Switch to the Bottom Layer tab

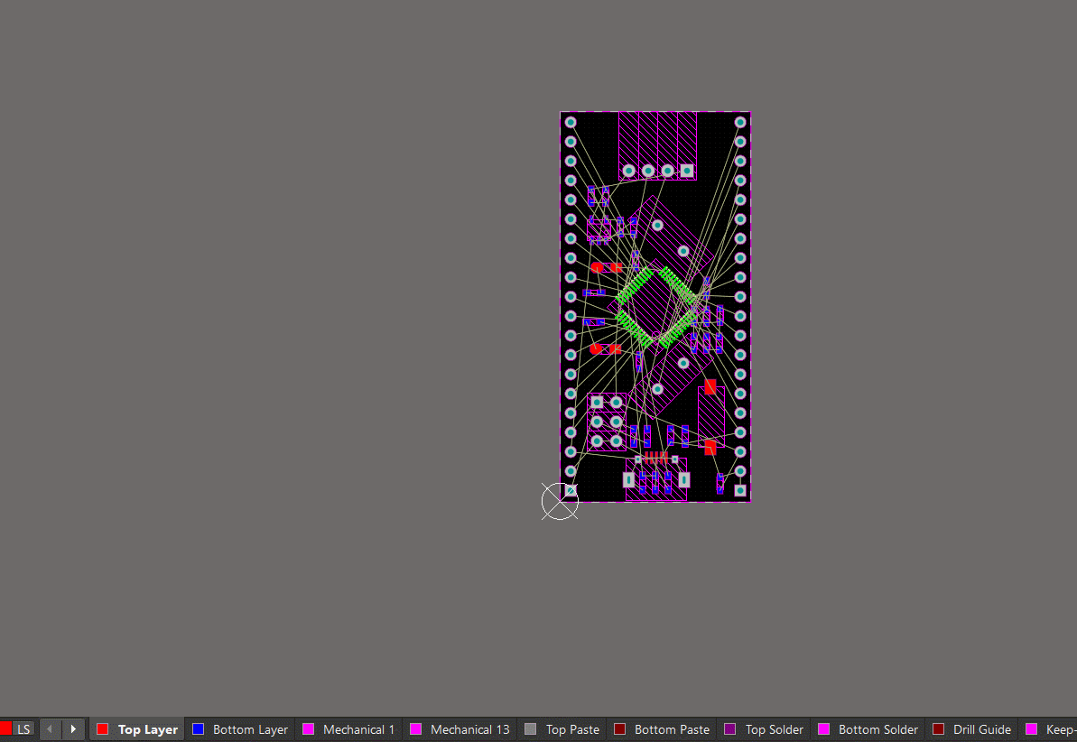[240, 729]
